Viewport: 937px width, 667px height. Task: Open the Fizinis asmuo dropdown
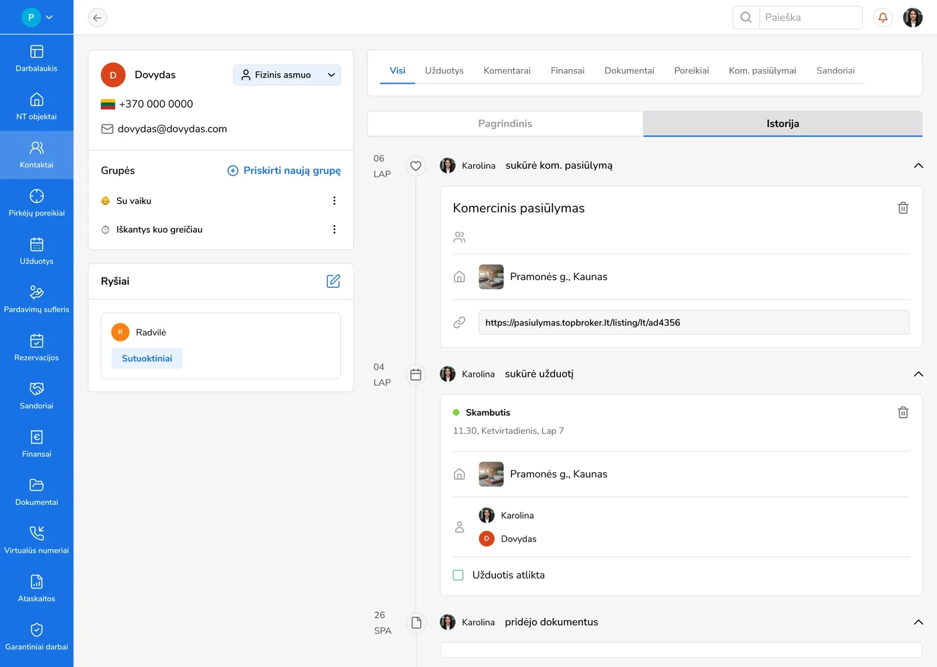[287, 75]
